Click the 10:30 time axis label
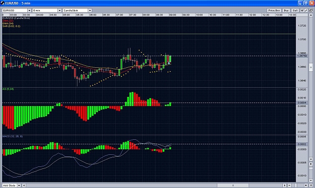Image resolution: width=315 pixels, height=188 pixels. point(213,15)
